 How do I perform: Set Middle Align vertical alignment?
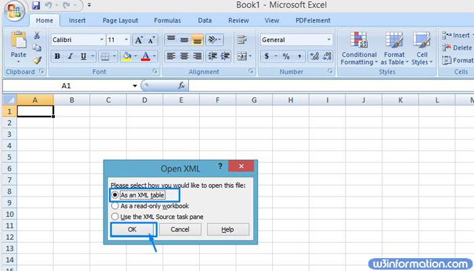184,40
